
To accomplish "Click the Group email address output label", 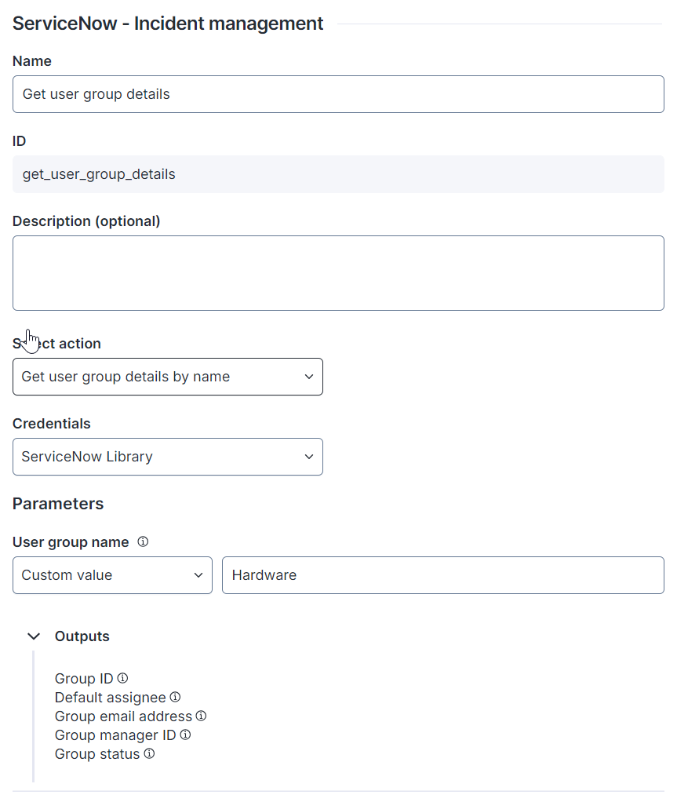I will pos(123,716).
